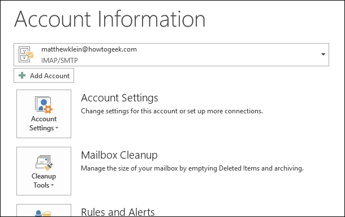Expand the email account selector dropdown arrow

click(x=323, y=54)
